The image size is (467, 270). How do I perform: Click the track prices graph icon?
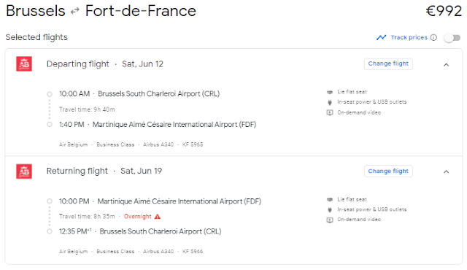(381, 37)
